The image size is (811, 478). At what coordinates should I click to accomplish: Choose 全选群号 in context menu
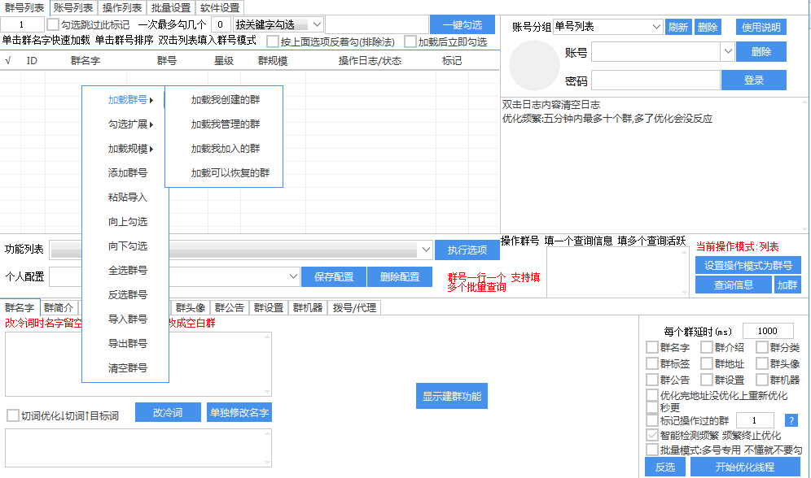pos(127,270)
